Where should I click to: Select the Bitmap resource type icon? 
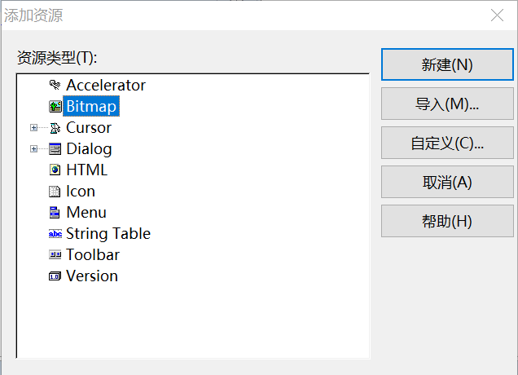click(x=55, y=106)
